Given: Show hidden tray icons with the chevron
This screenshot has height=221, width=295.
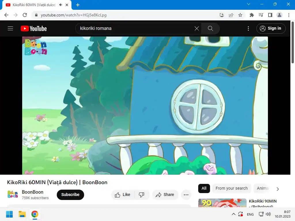Looking at the screenshot, I should tap(233, 214).
